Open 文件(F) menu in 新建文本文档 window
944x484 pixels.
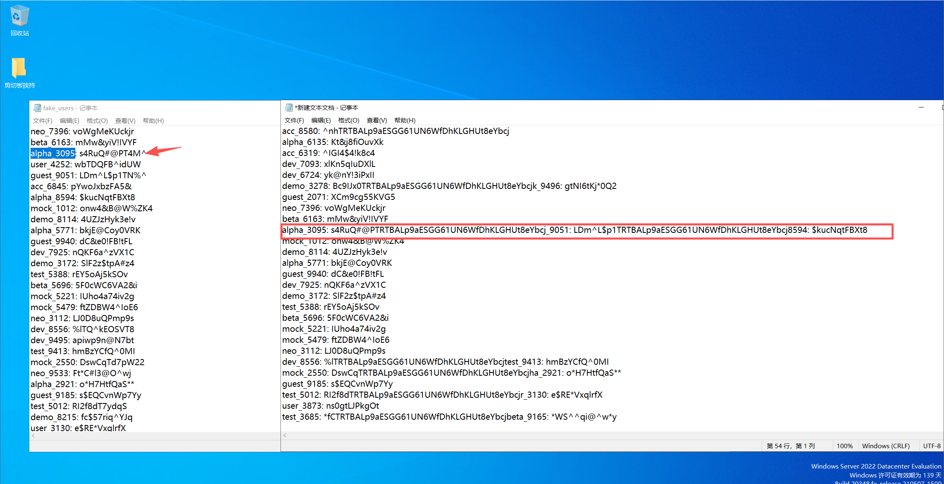[x=294, y=120]
